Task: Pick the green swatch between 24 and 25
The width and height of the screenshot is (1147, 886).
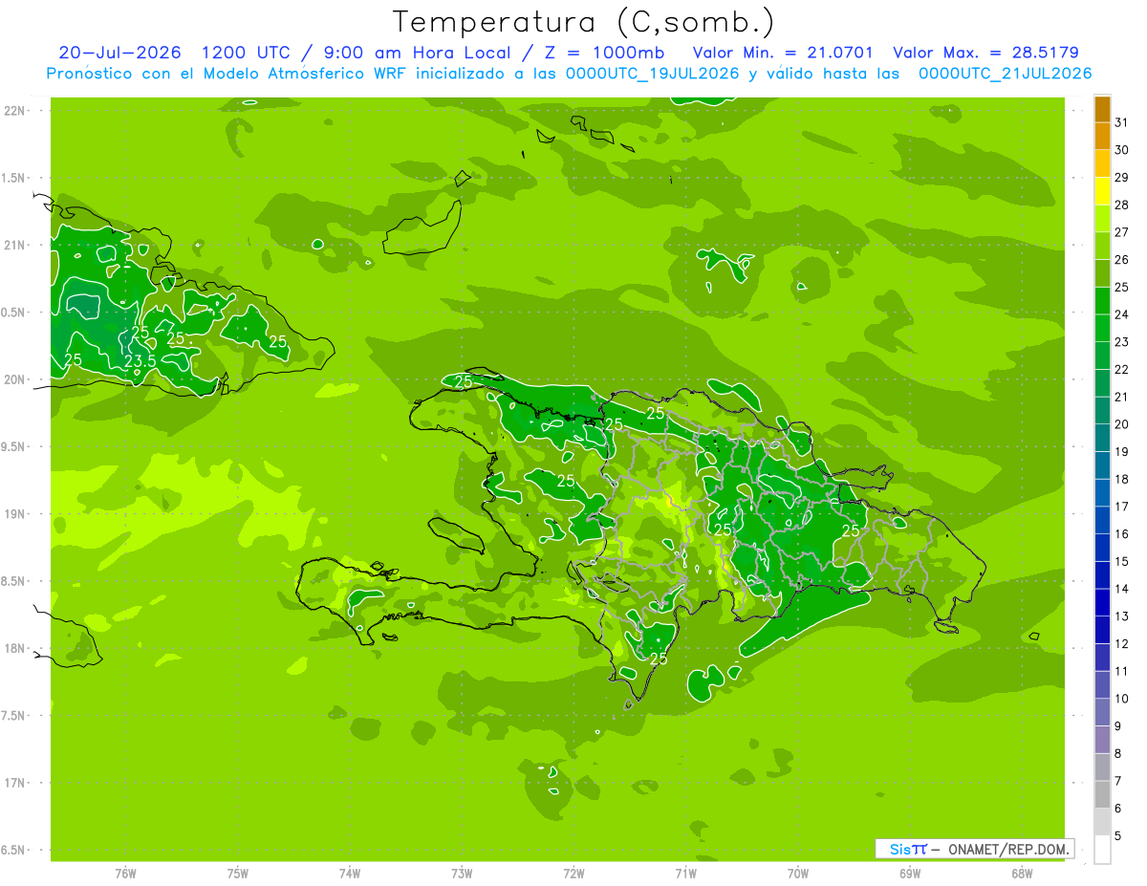Action: 1102,301
